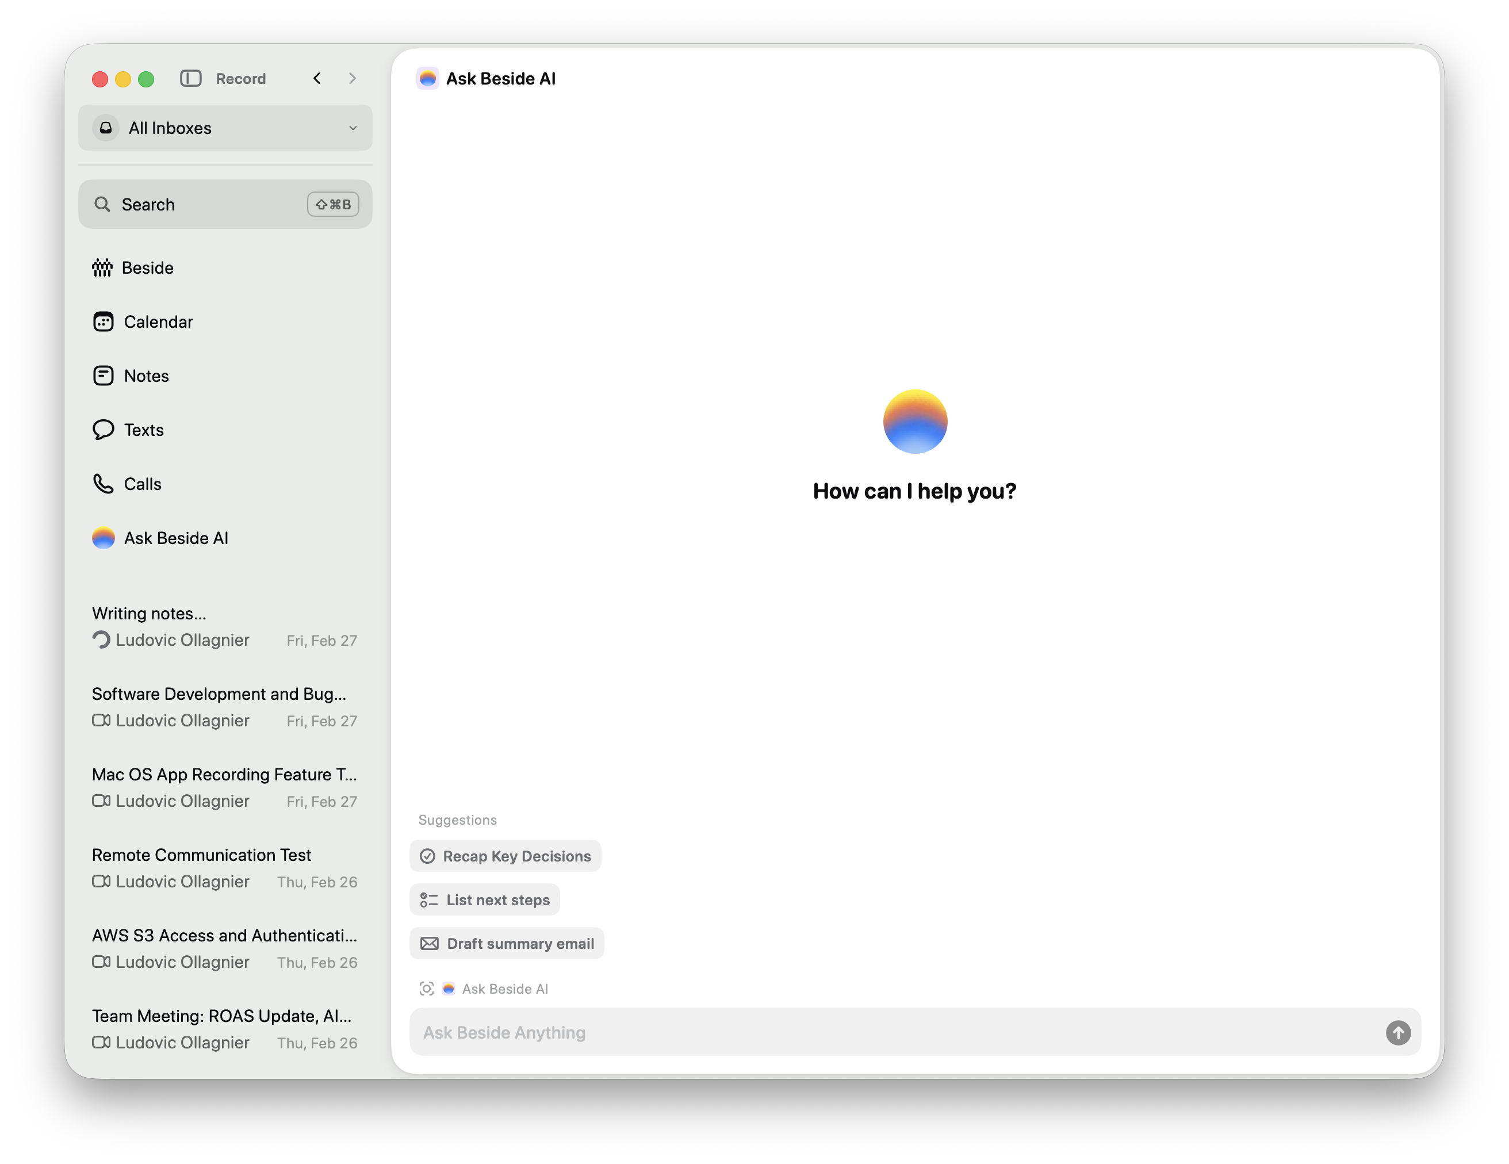The width and height of the screenshot is (1509, 1164).
Task: Click the Texts speech bubble icon
Action: click(x=104, y=430)
